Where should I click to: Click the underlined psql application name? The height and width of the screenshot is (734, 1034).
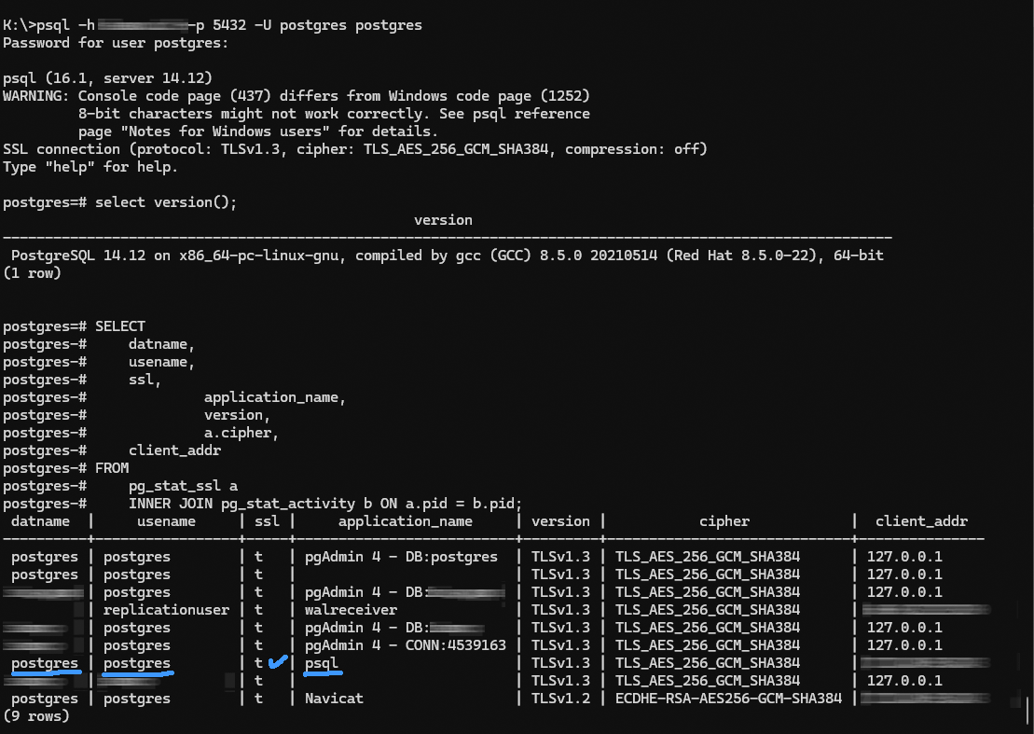coord(322,663)
